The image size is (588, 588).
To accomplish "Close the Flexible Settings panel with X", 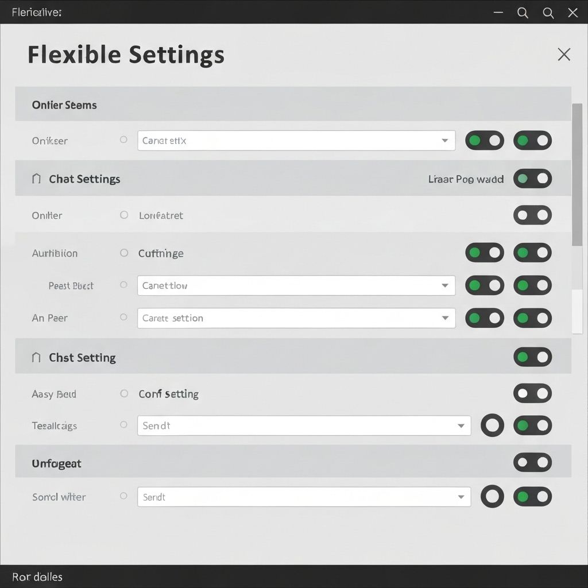I will [x=564, y=55].
